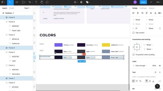Align horizontal centers

138,13
